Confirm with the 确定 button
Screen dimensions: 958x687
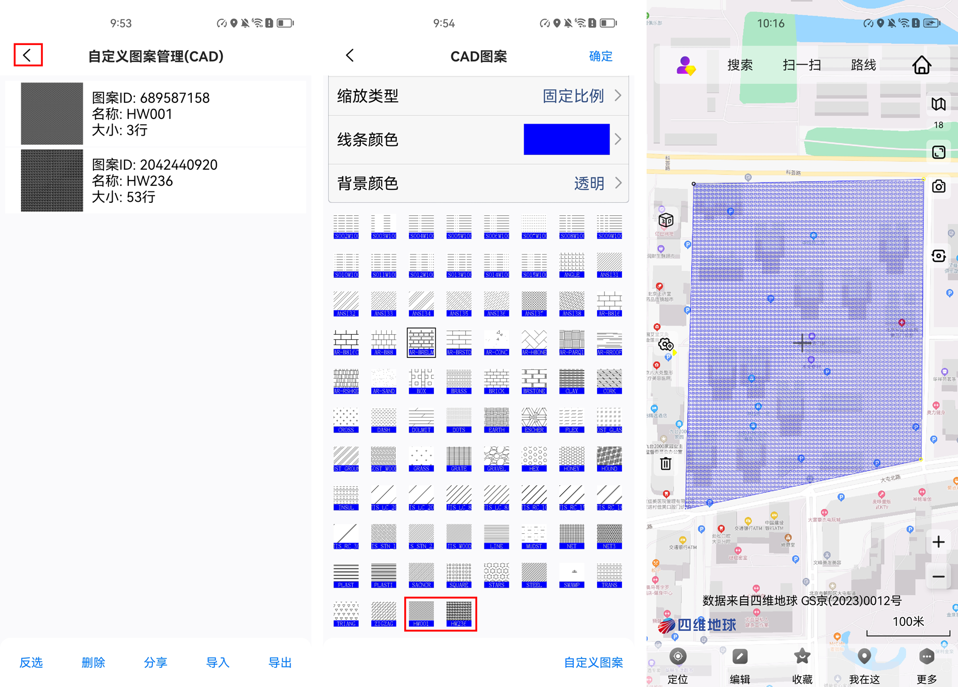coord(600,56)
